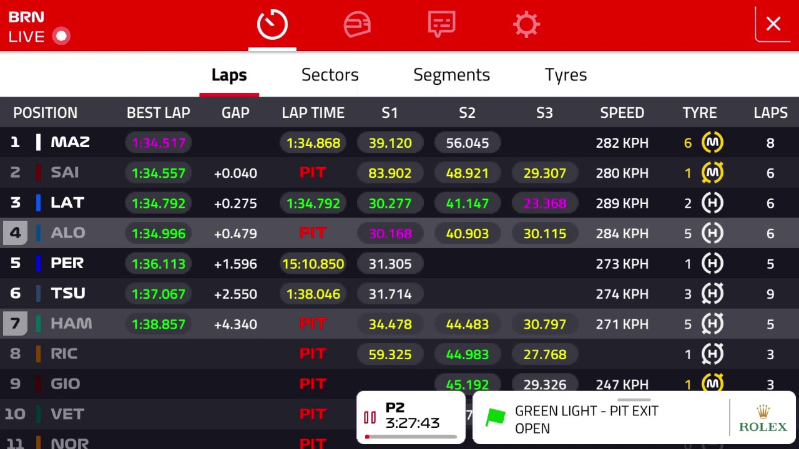Viewport: 799px width, 449px height.
Task: Click ALO hard tyre icon
Action: pos(712,233)
